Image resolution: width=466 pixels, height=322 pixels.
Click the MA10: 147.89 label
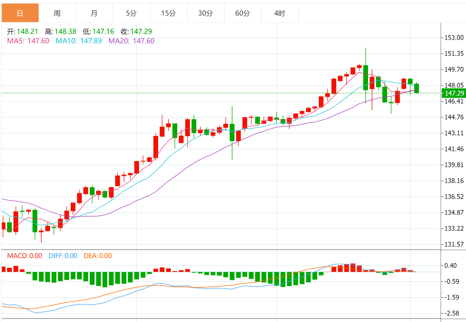pos(79,41)
